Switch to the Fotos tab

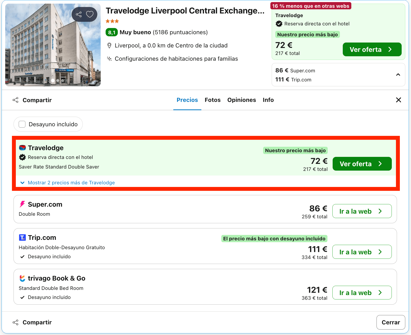coord(213,100)
